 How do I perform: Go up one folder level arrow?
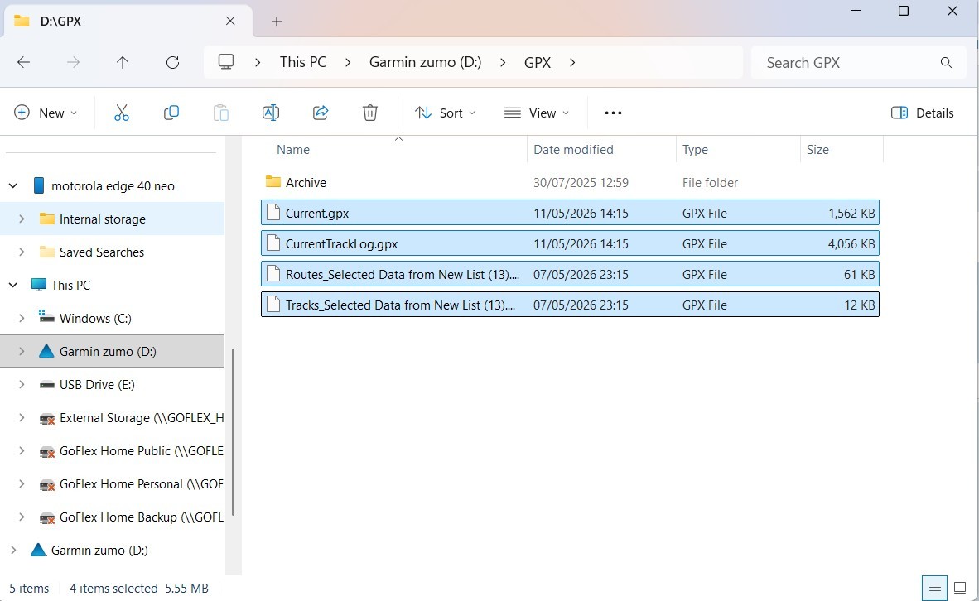(123, 62)
